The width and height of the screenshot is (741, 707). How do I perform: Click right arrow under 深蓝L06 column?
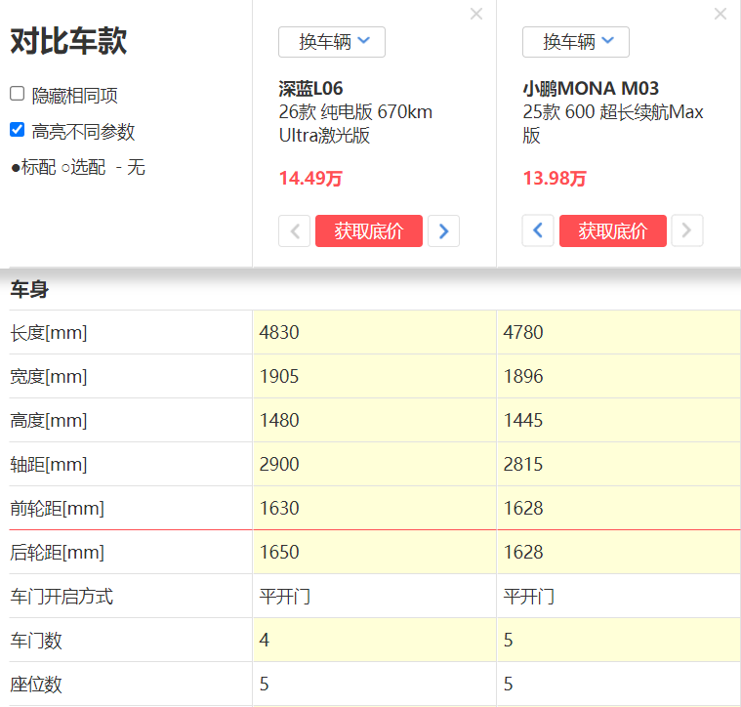coord(443,231)
